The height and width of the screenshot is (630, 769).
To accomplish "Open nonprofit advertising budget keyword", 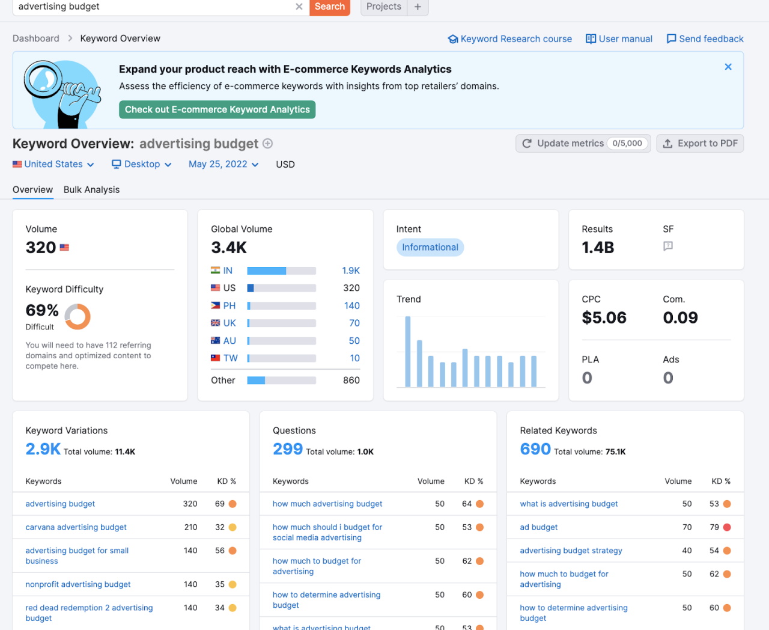I will click(78, 584).
